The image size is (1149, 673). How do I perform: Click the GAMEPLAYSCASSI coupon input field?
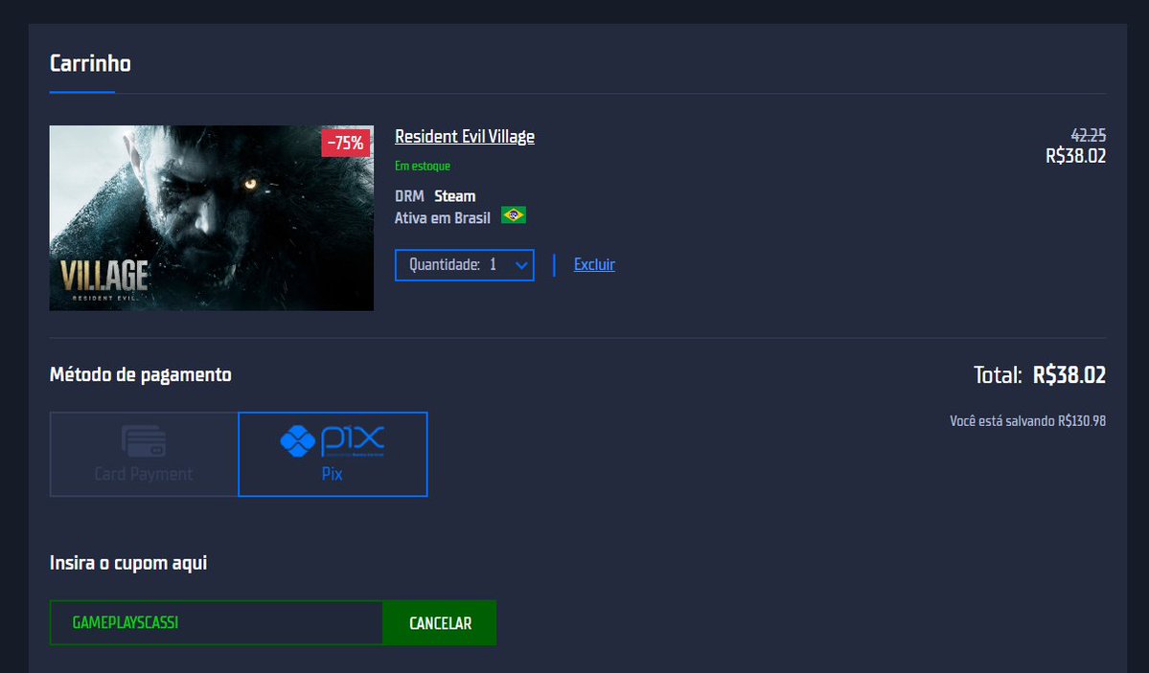(x=217, y=622)
